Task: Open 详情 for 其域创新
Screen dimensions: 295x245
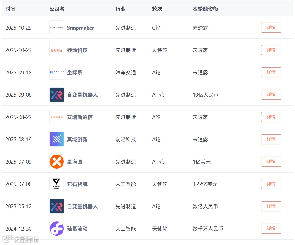Action: tap(271, 139)
